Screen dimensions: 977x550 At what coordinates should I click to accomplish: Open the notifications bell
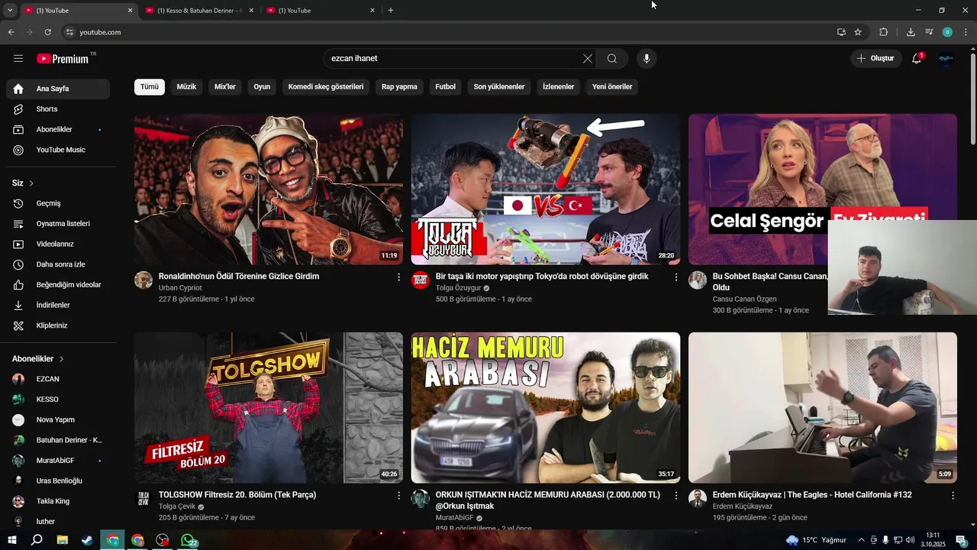(917, 58)
